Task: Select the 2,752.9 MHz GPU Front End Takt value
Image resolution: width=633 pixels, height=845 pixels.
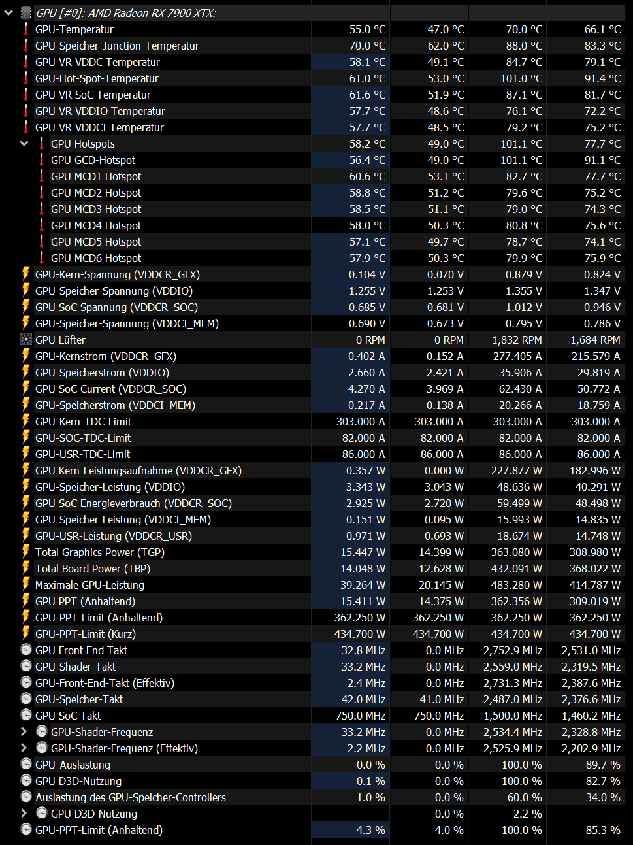Action: 513,650
